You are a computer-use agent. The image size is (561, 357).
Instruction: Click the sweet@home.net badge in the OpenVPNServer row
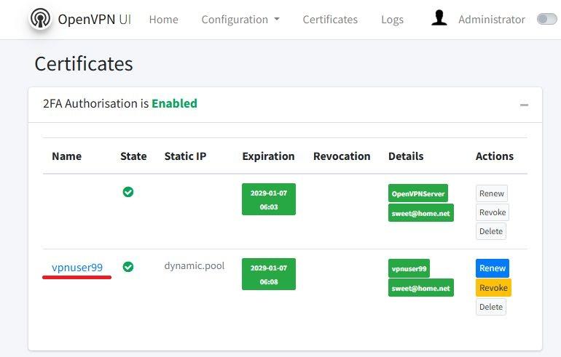click(x=421, y=213)
